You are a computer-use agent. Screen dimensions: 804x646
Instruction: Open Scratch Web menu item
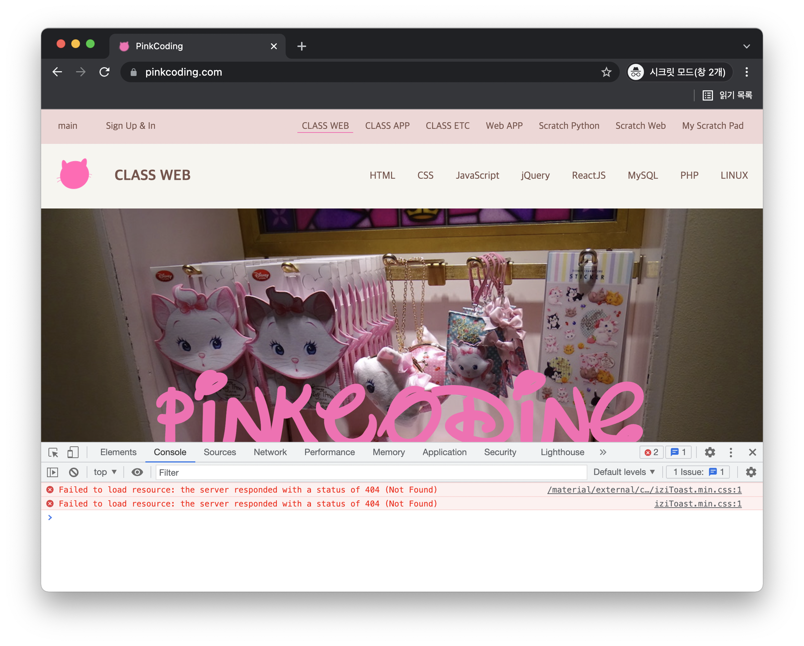[640, 126]
